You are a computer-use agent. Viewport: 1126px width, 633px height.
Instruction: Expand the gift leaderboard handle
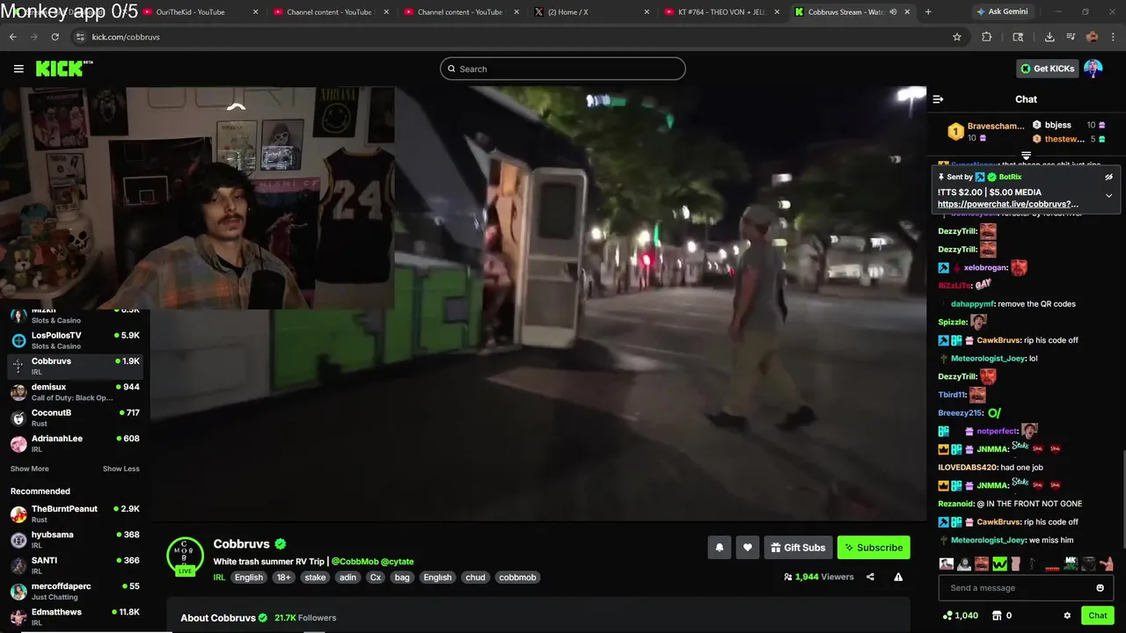pyautogui.click(x=1026, y=156)
